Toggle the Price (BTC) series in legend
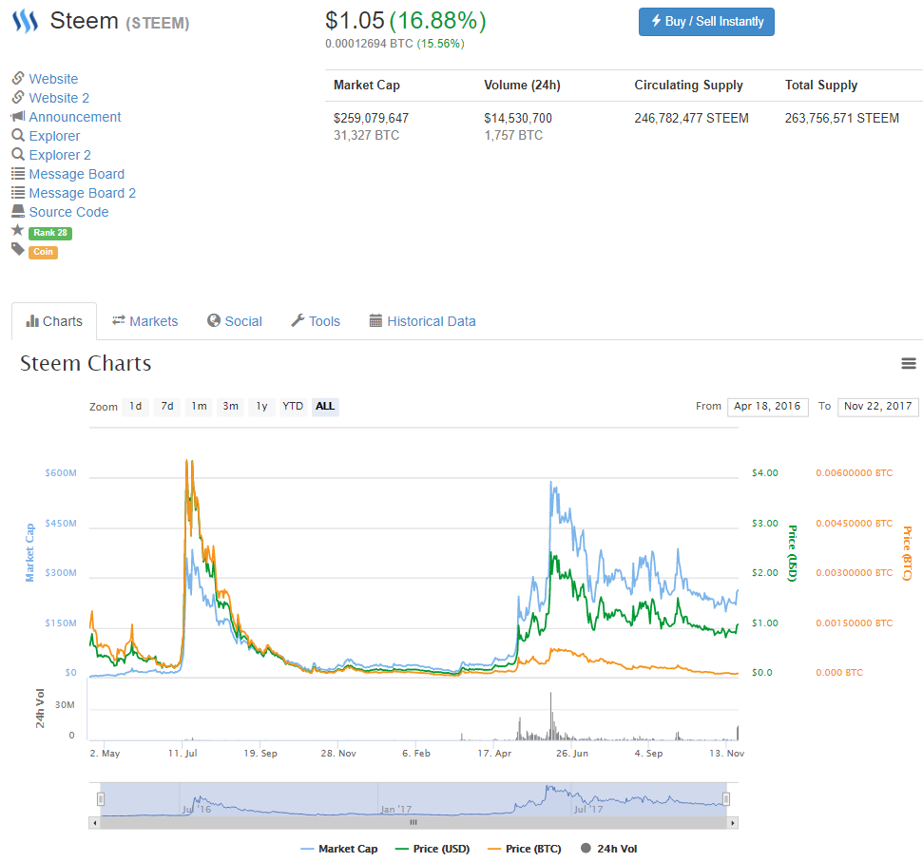 click(525, 849)
